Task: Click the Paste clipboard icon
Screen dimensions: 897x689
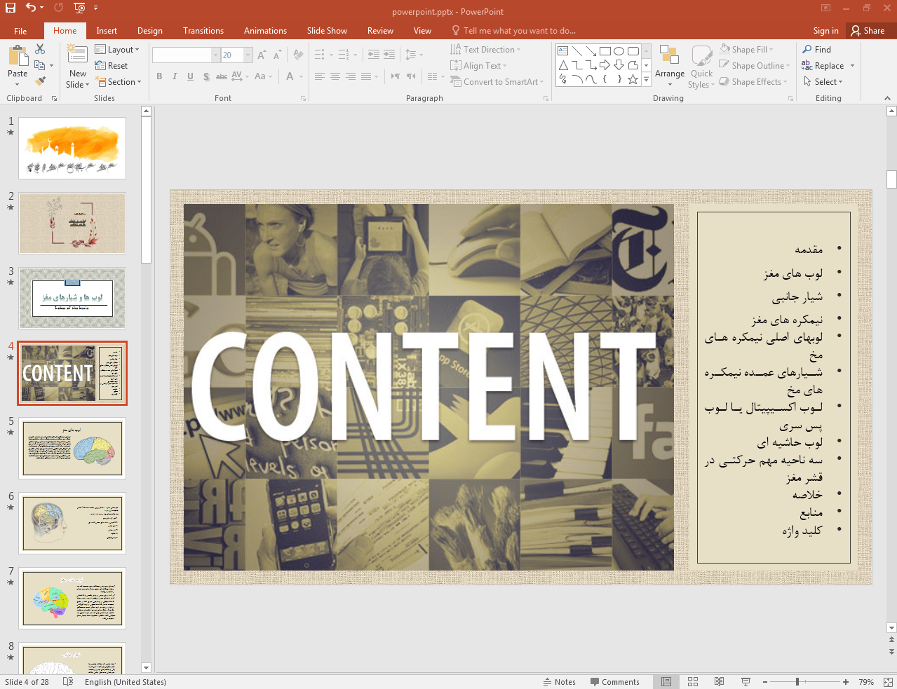Action: (x=18, y=60)
